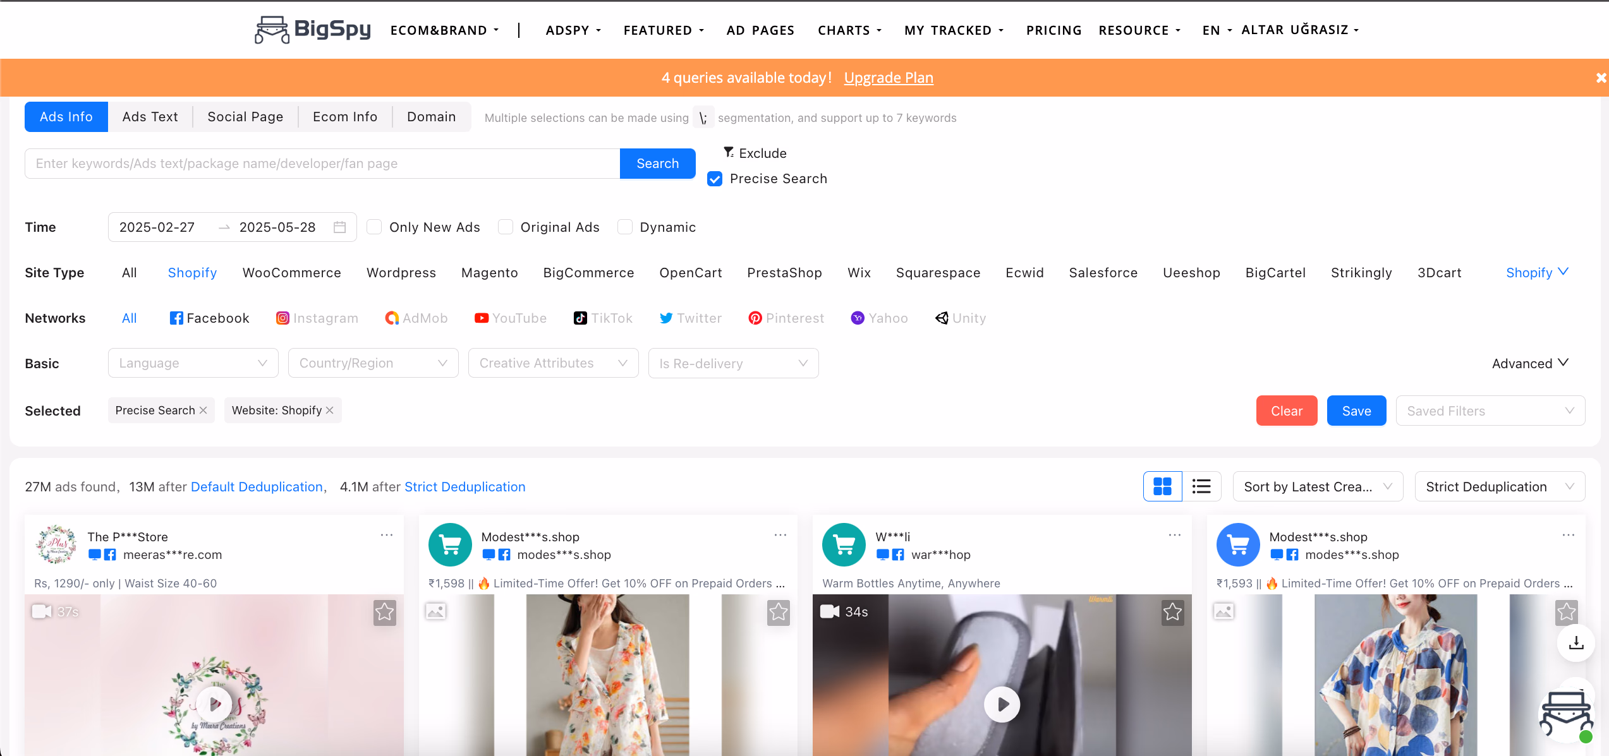Image resolution: width=1609 pixels, height=756 pixels.
Task: Play The P***Store 37s video
Action: (214, 704)
